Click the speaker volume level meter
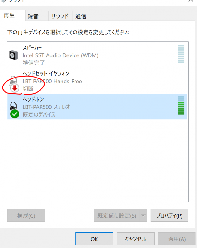The width and height of the screenshot is (197, 248). coord(181,54)
